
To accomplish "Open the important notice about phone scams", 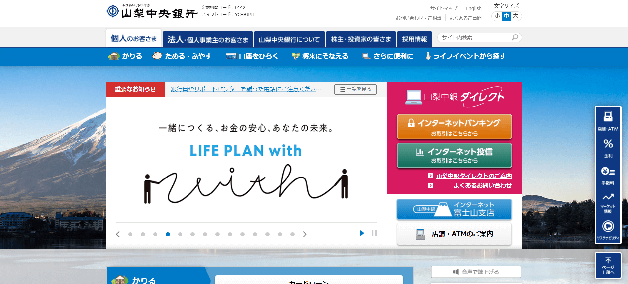I will click(x=246, y=89).
